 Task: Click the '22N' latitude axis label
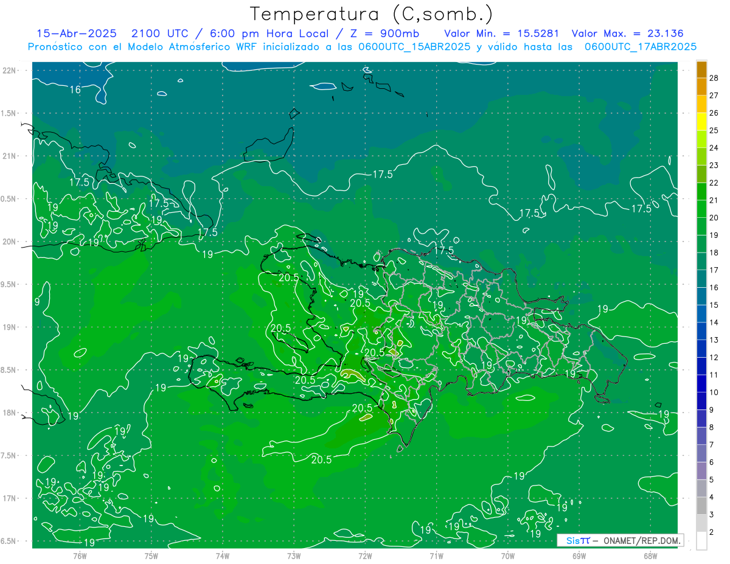(10, 71)
